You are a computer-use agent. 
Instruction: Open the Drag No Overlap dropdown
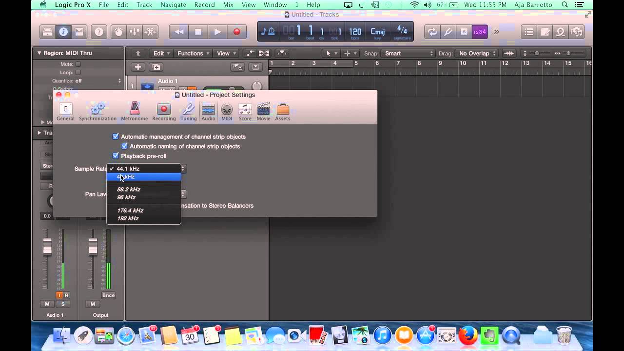477,53
